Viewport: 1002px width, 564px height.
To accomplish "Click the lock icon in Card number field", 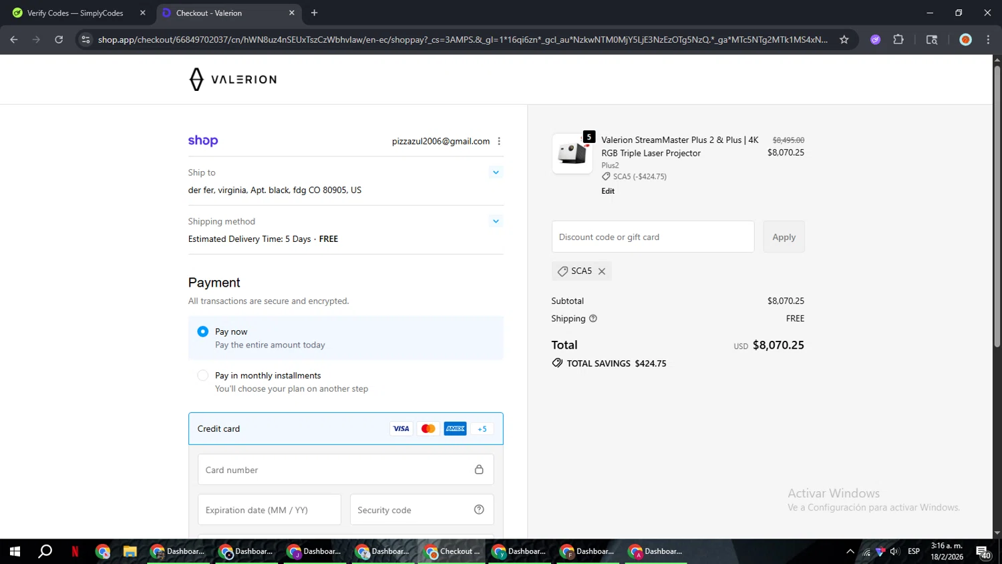I will [x=479, y=470].
